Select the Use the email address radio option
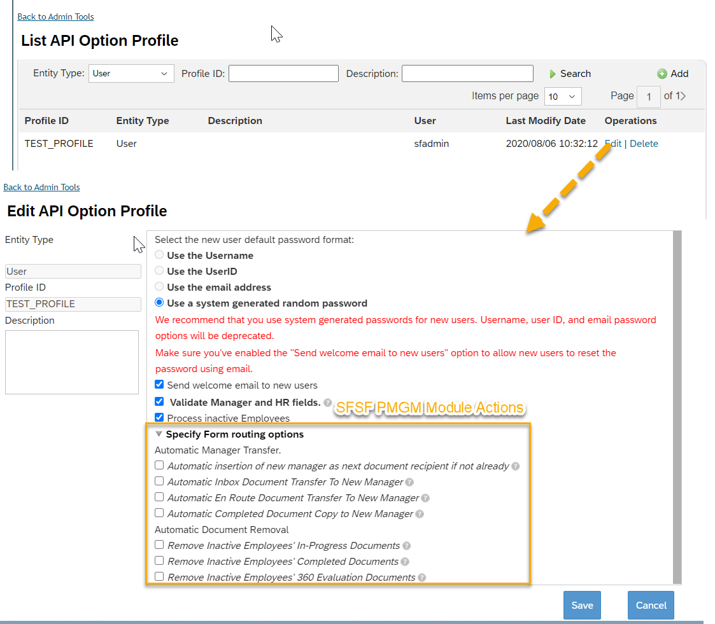This screenshot has height=624, width=715. (159, 287)
